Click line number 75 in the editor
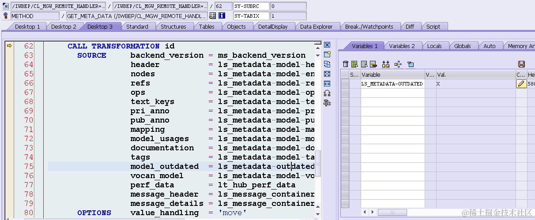Viewport: 535px width, 220px height. pos(29,166)
